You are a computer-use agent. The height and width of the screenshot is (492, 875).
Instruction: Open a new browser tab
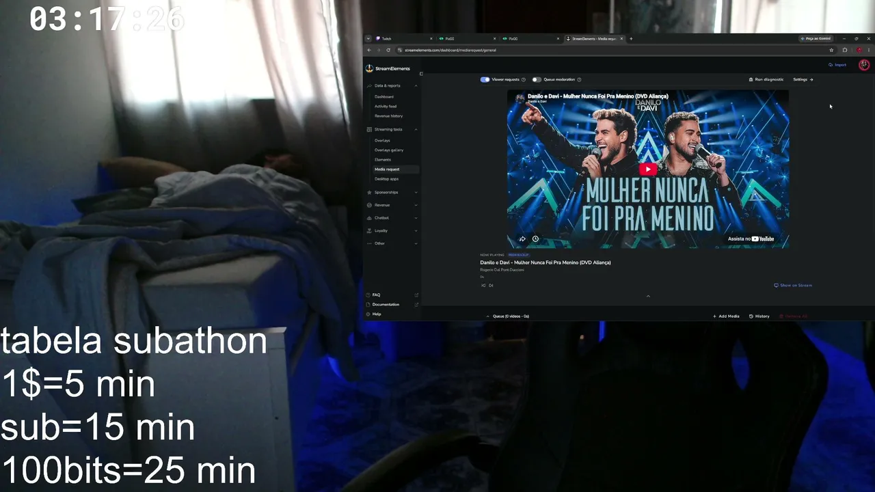tap(631, 39)
